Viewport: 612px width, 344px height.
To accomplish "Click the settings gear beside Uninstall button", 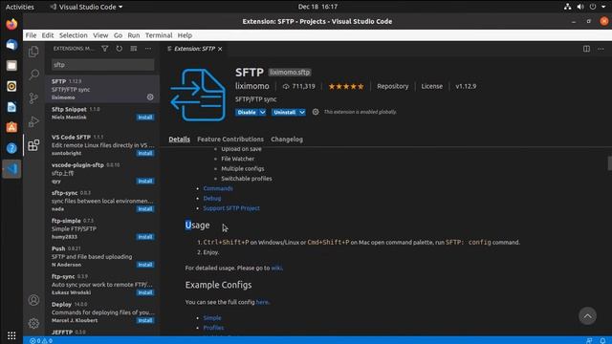I will (x=316, y=112).
